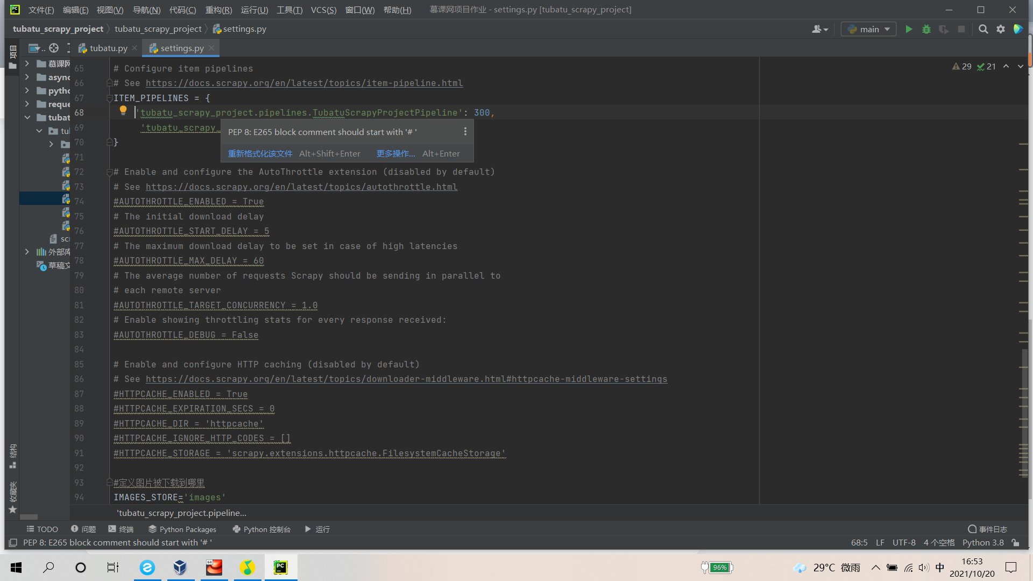1033x581 pixels.
Task: Open the TODO tool window
Action: (x=42, y=529)
